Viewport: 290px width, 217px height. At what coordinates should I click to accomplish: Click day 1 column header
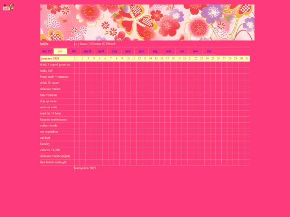pos(77,58)
